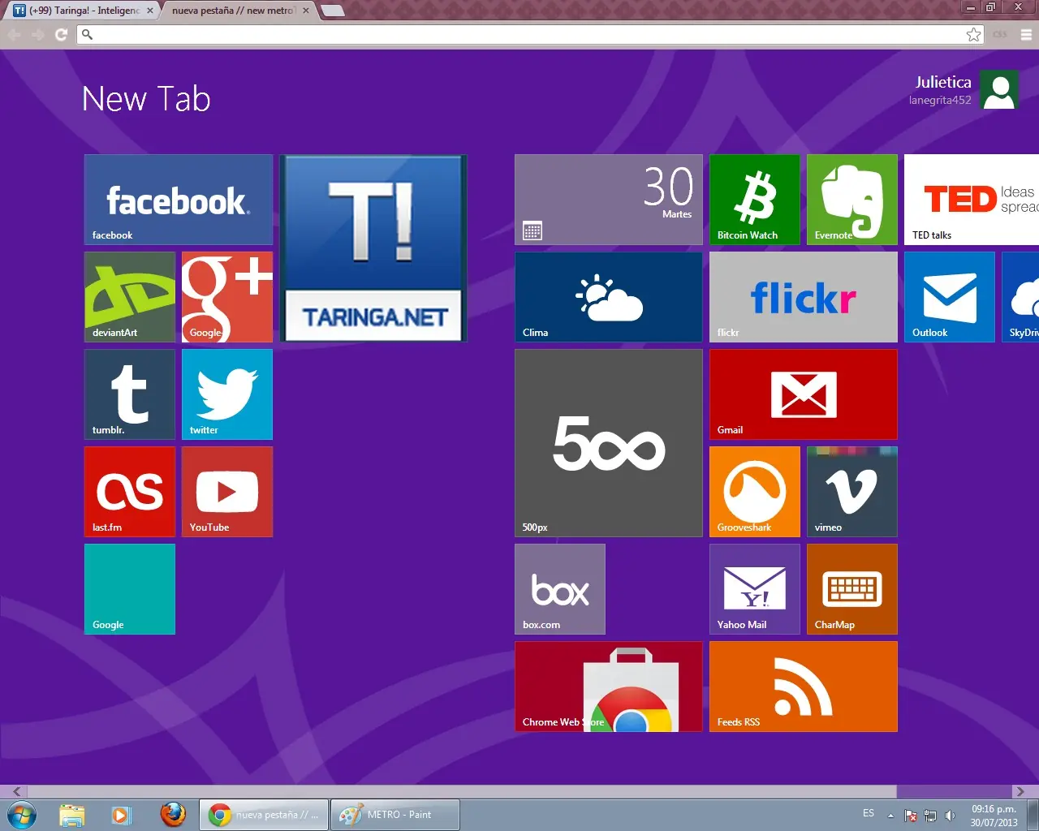
Task: Launch the Evernote elephant tile
Action: click(x=852, y=200)
